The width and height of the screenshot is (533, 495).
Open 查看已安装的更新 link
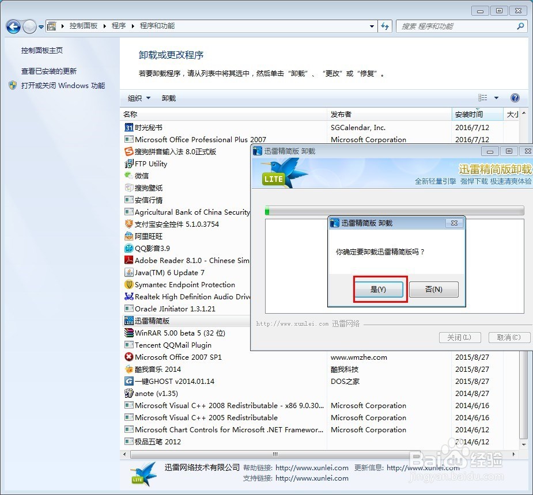(49, 71)
